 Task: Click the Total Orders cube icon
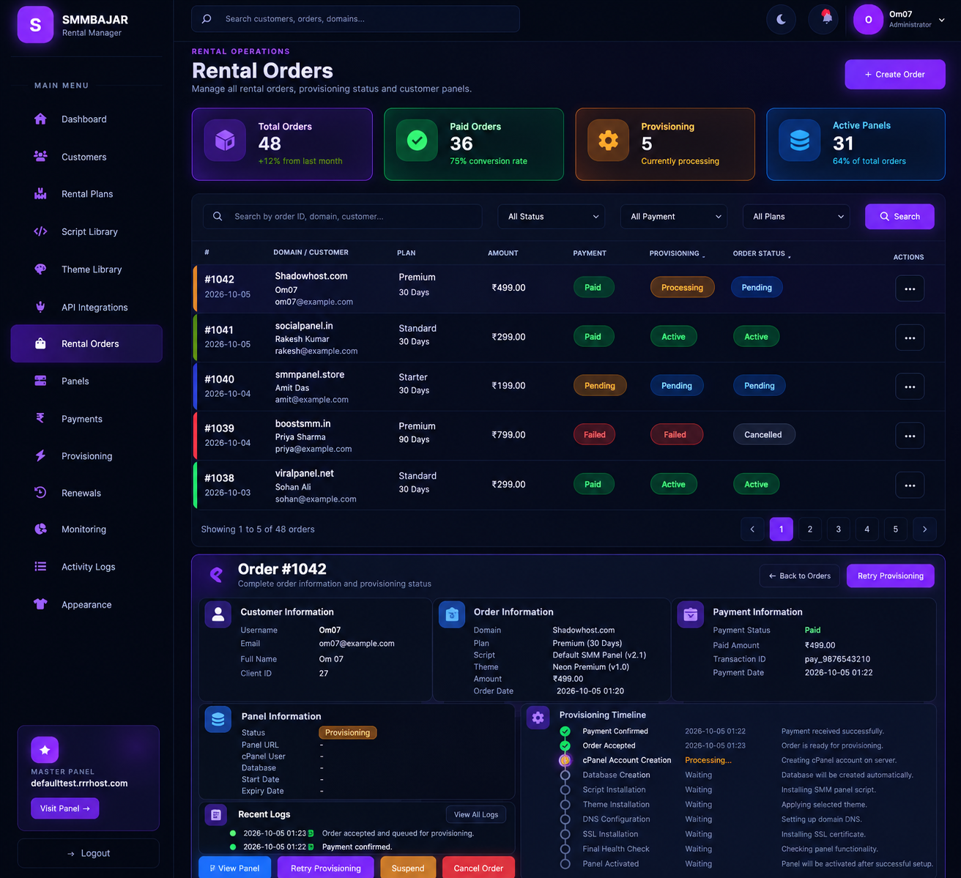[x=225, y=140]
